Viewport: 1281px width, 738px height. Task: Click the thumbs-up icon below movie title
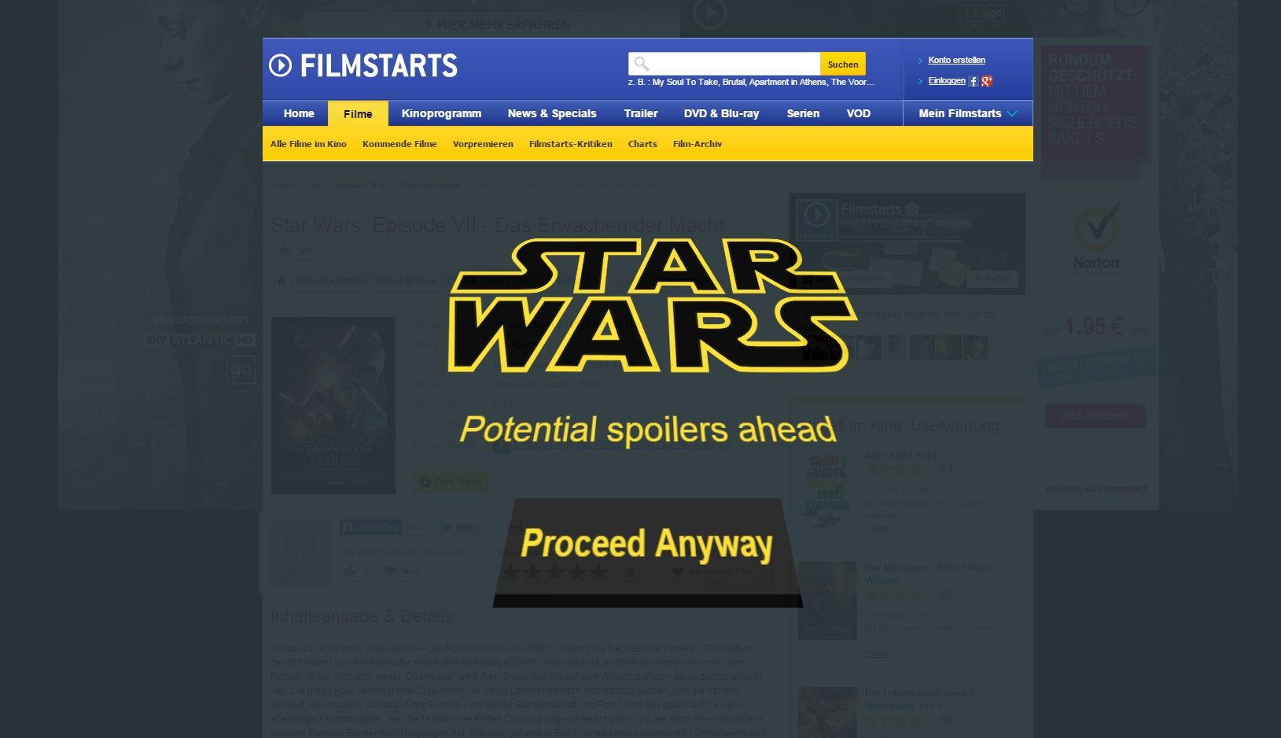284,251
